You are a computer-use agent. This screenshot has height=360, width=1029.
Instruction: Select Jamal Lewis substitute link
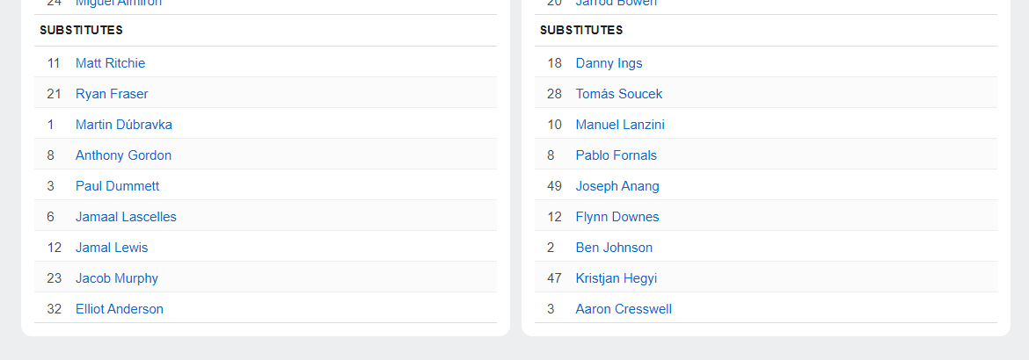(112, 248)
